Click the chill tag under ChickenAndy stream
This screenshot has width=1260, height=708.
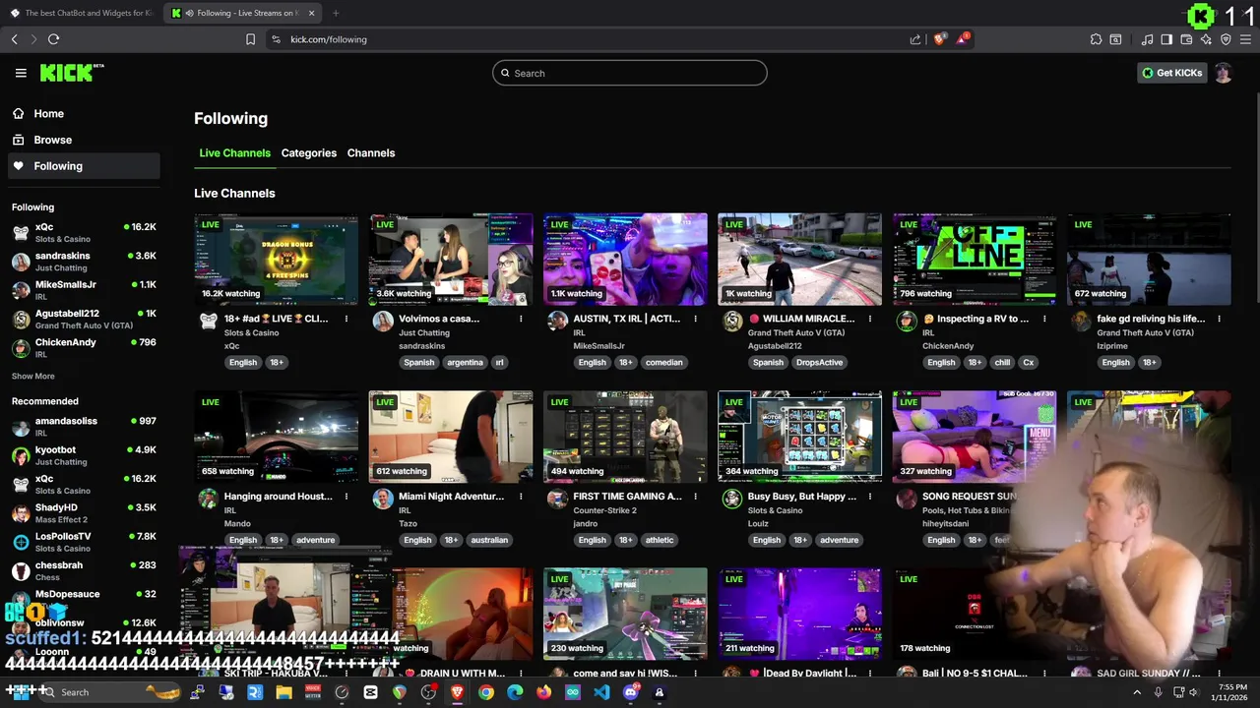click(1002, 362)
